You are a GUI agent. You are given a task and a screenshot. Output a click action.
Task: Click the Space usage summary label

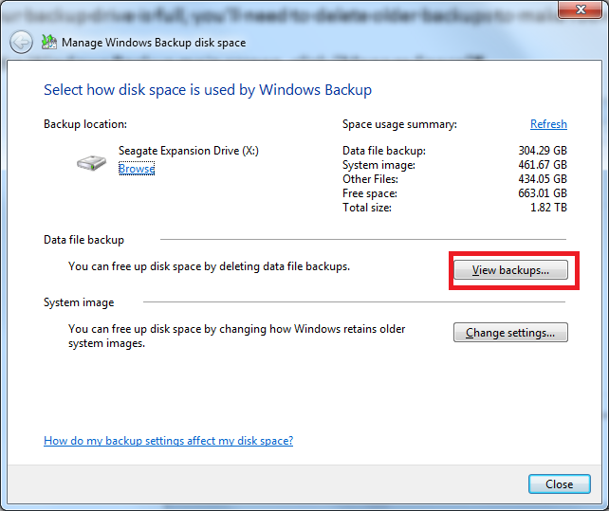399,124
